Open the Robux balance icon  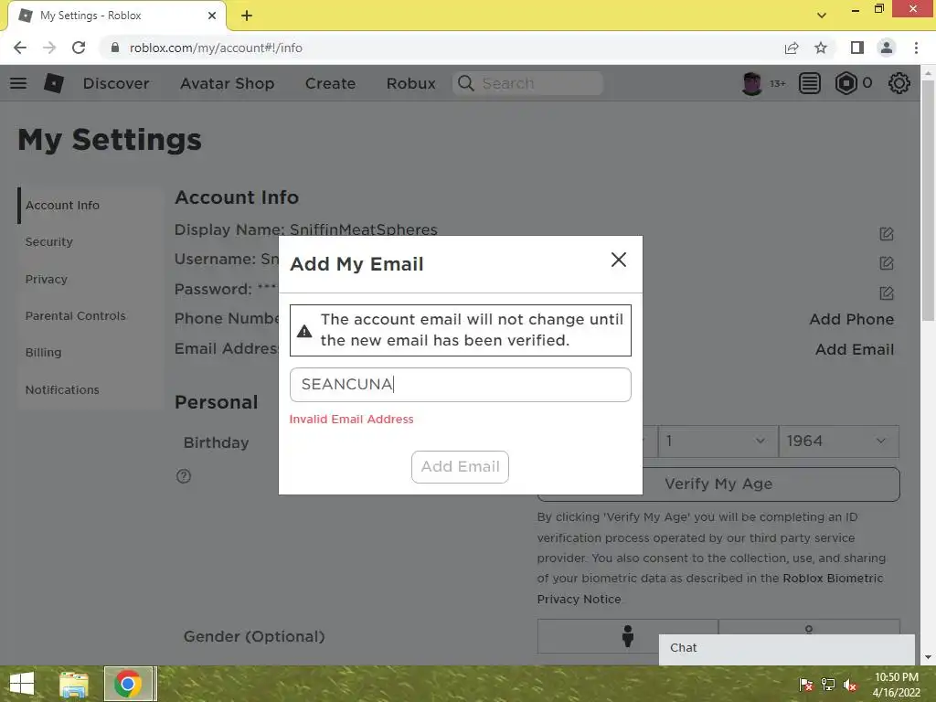coord(846,83)
